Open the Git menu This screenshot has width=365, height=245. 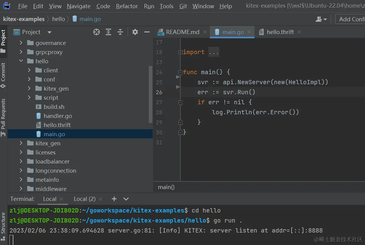tap(183, 6)
